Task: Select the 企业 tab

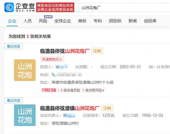Action: (x=12, y=21)
